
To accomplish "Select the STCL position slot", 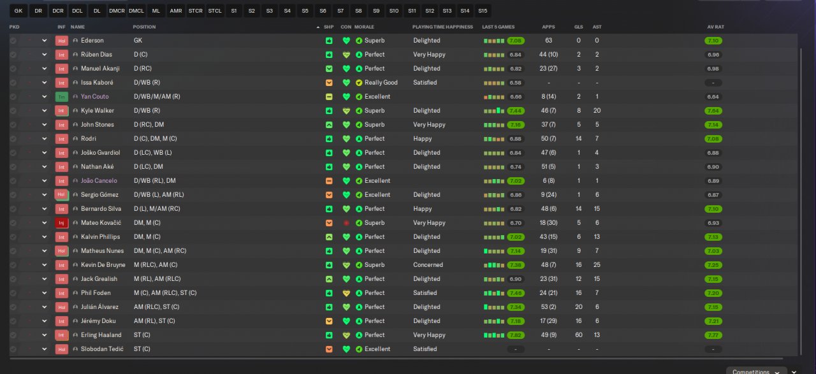I will pos(215,11).
